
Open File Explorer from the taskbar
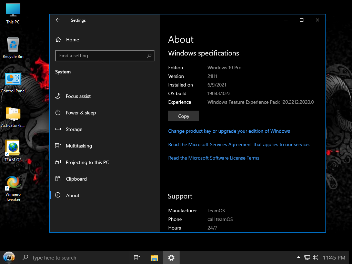tap(154, 257)
